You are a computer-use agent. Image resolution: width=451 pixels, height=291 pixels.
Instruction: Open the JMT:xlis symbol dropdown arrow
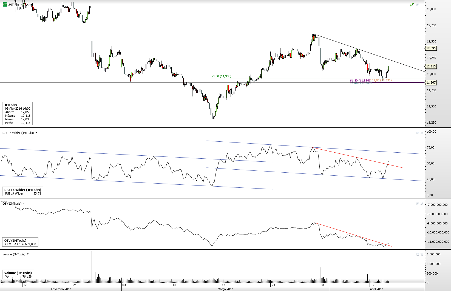click(21, 5)
